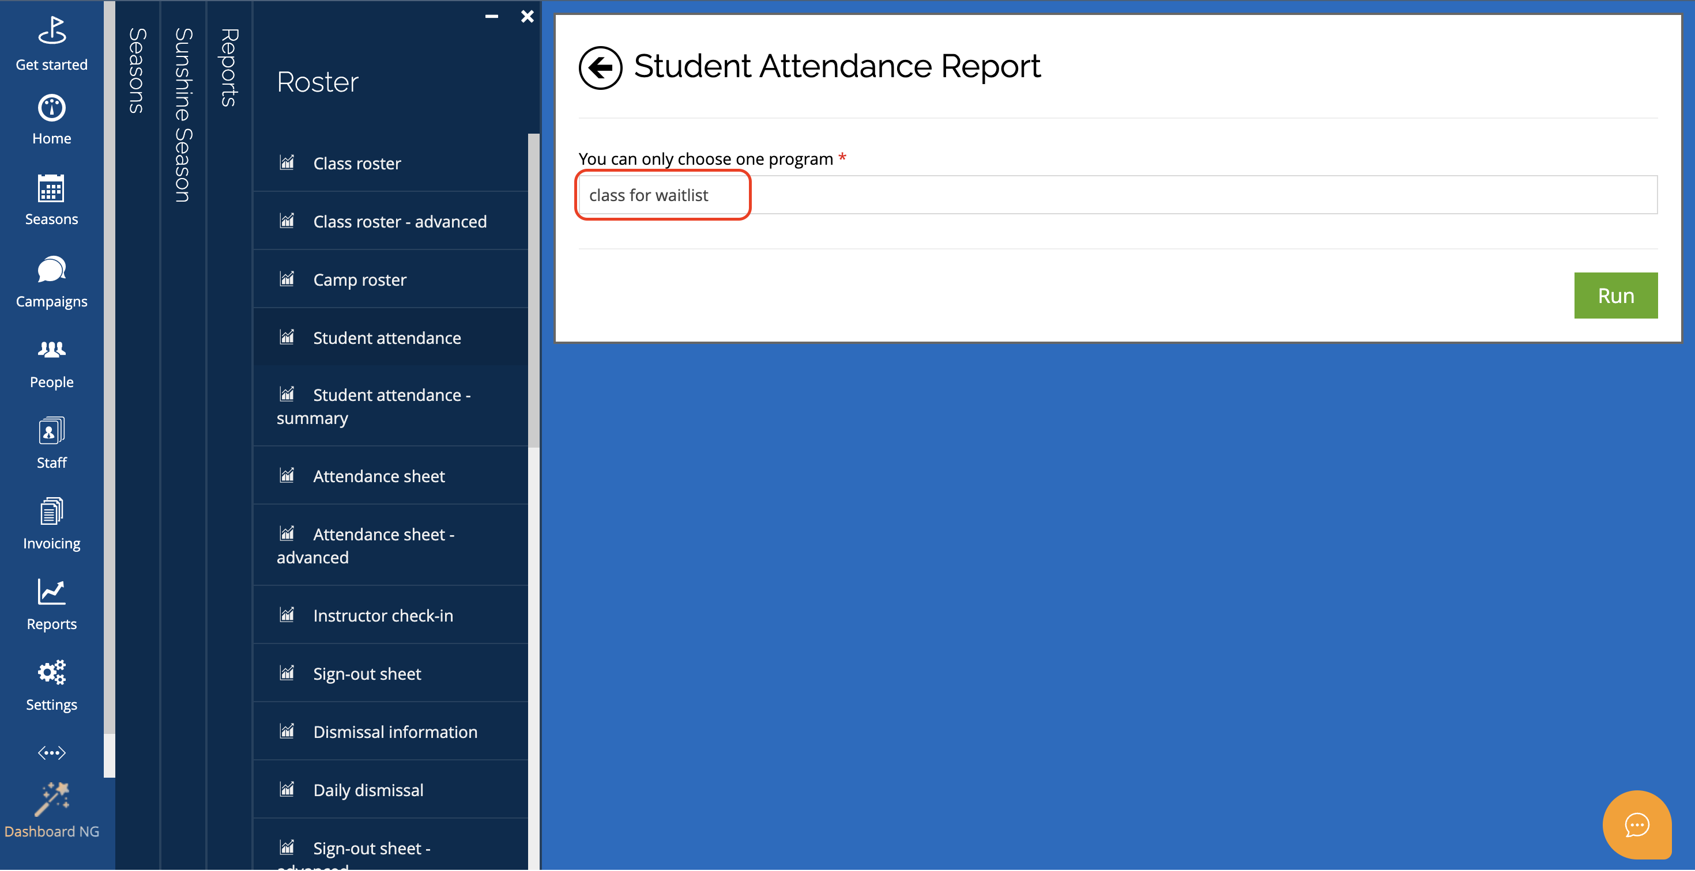
Task: Open the Instructor check-in report
Action: click(x=382, y=615)
